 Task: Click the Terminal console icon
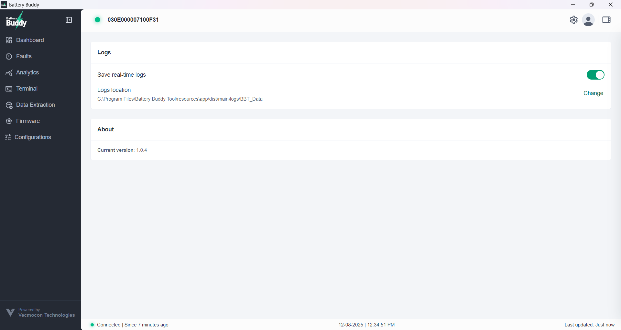tap(9, 89)
